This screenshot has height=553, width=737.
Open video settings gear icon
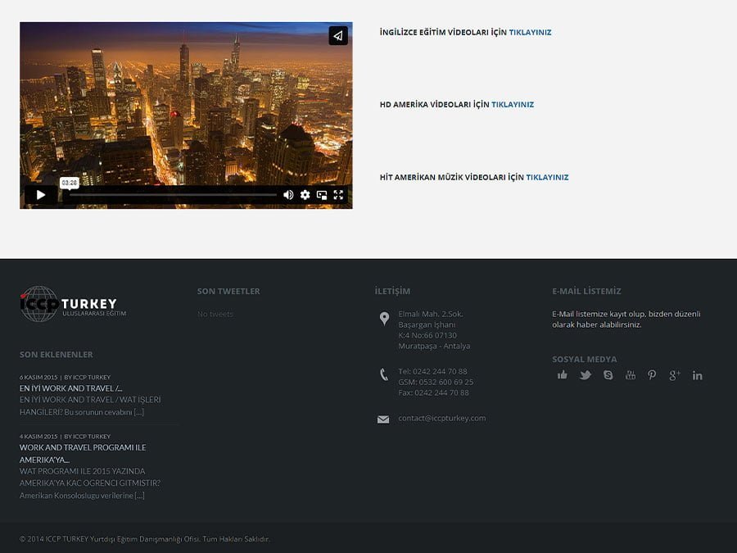click(305, 195)
